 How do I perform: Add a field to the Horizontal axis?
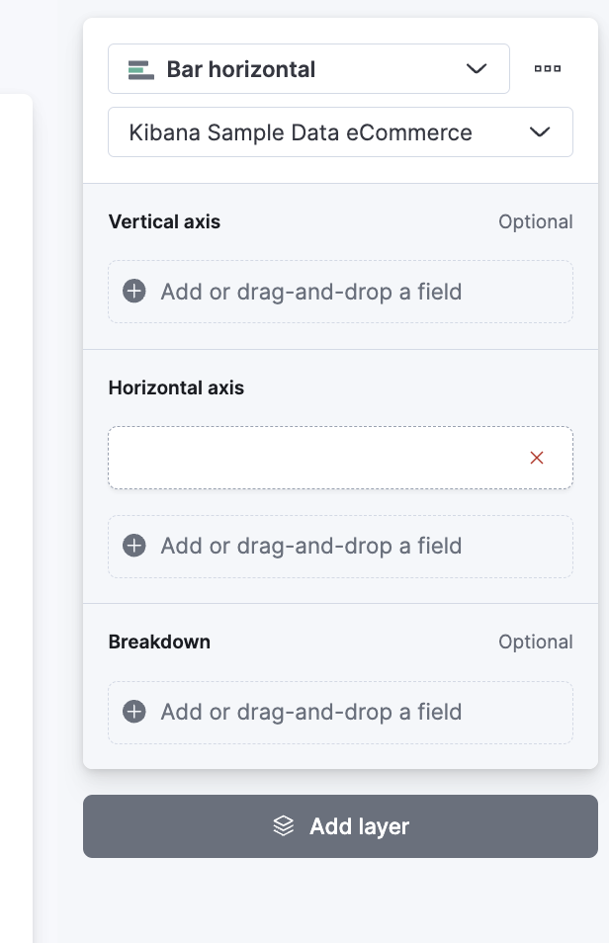point(311,546)
